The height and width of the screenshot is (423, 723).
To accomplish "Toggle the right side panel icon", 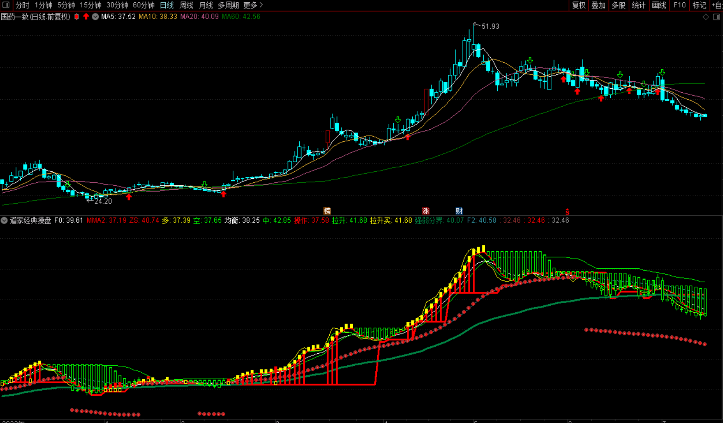I will pyautogui.click(x=717, y=17).
